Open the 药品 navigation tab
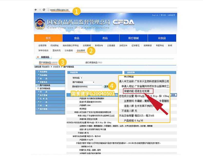Screen dimensions: 203x164 [105, 38]
